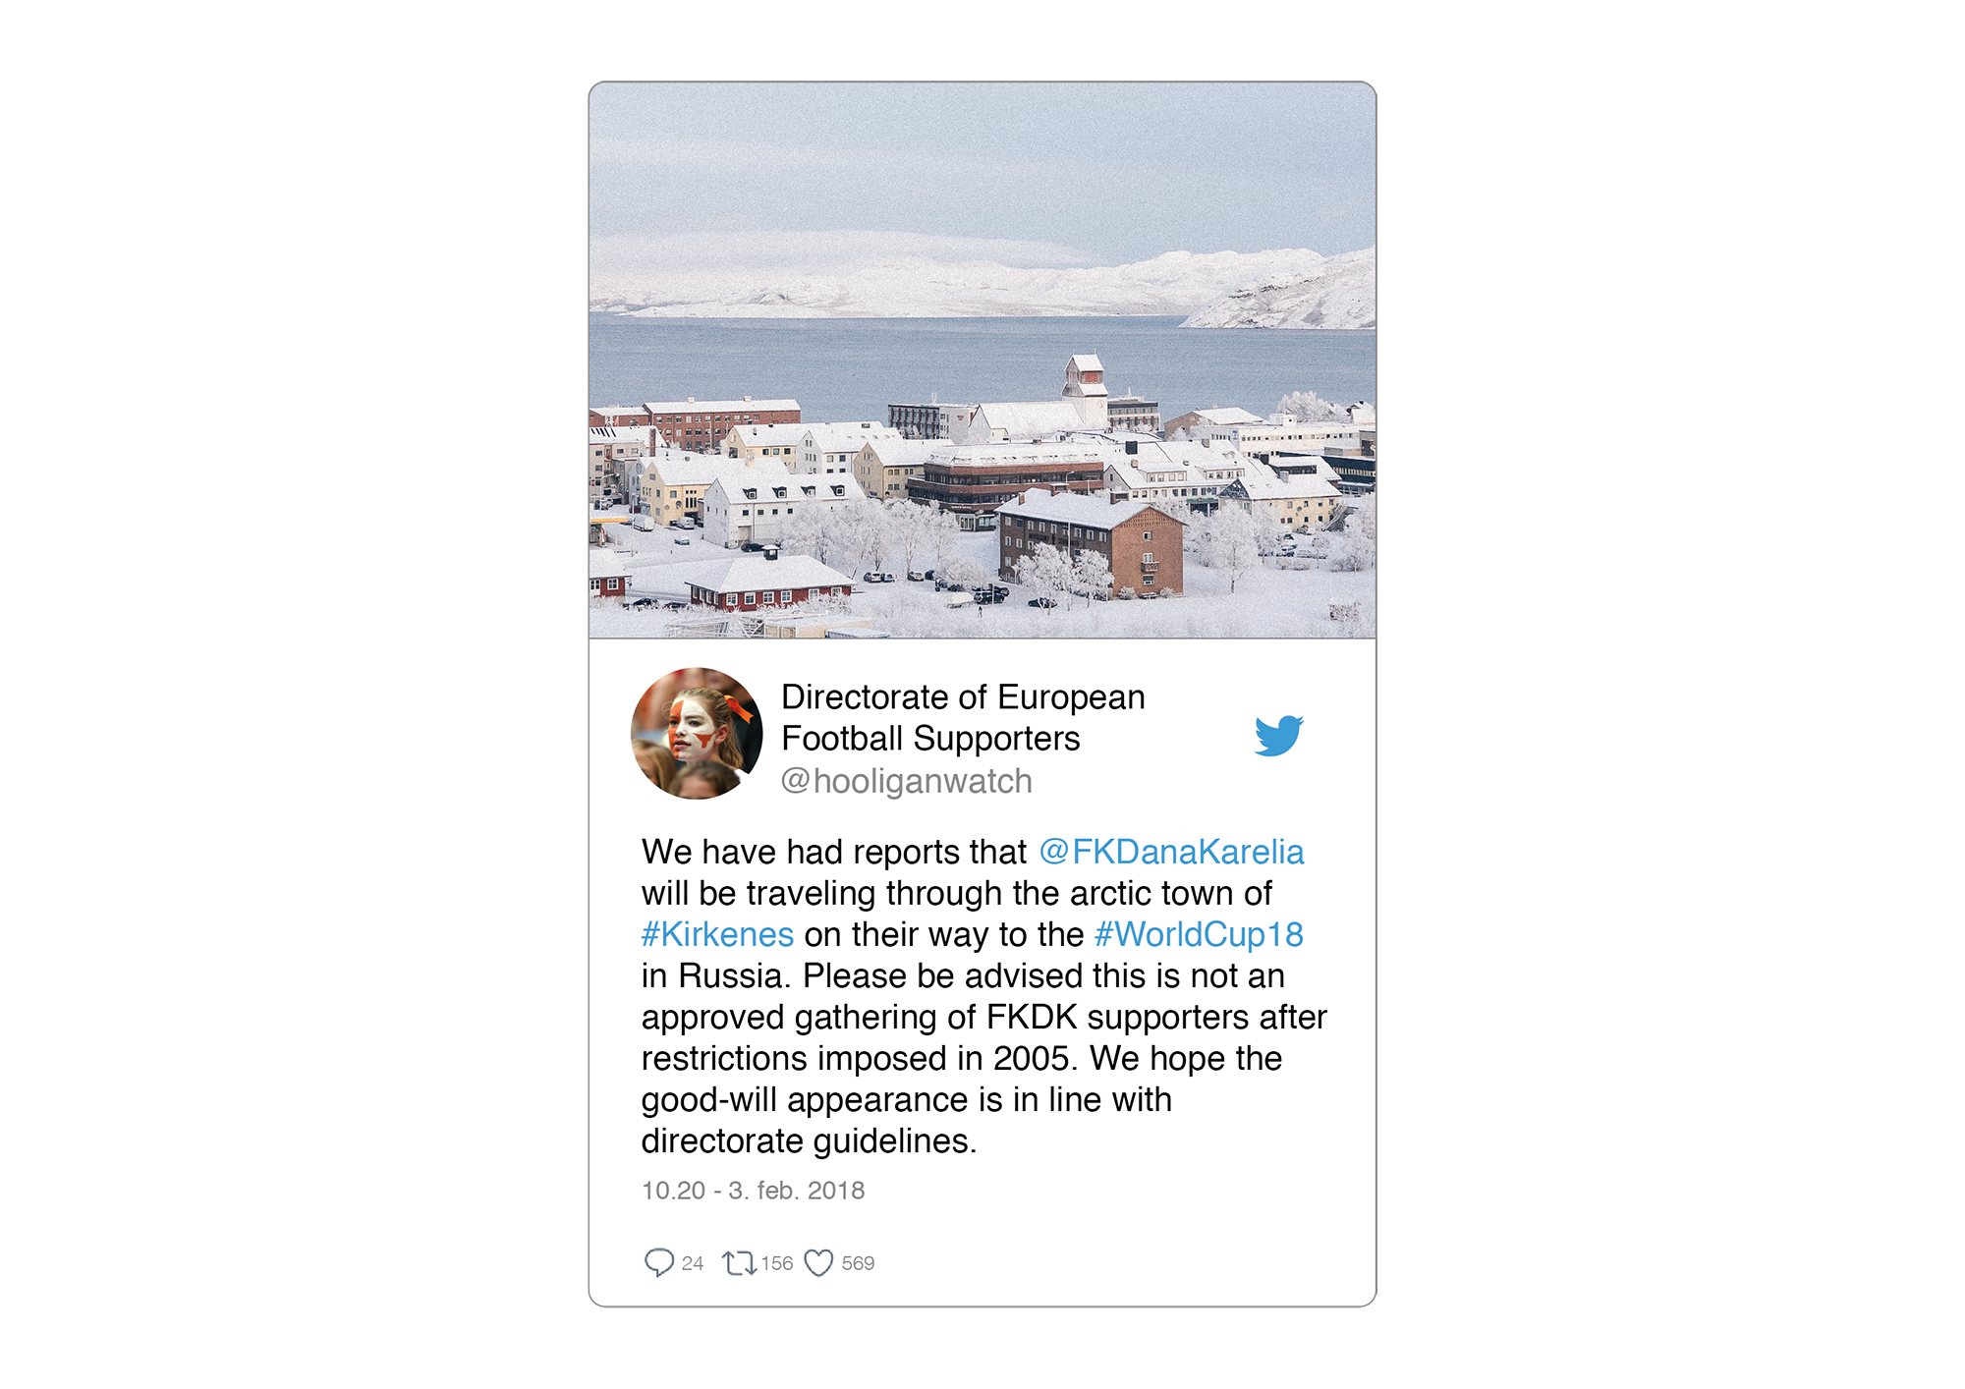Click the snowy mountains in the photo
This screenshot has height=1389, width=1965.
click(x=982, y=285)
